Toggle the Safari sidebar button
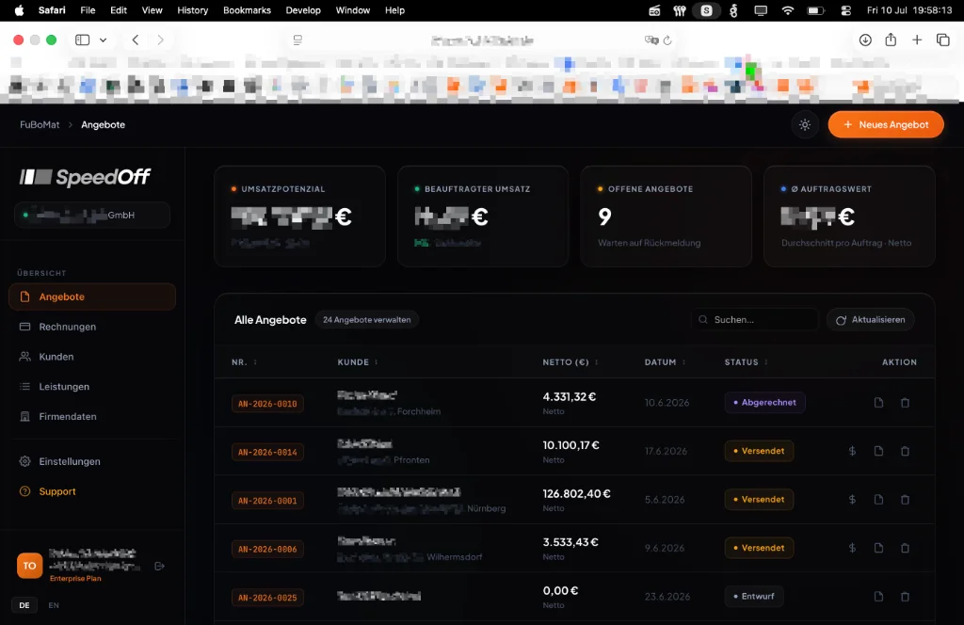Viewport: 964px width, 625px height. [83, 40]
